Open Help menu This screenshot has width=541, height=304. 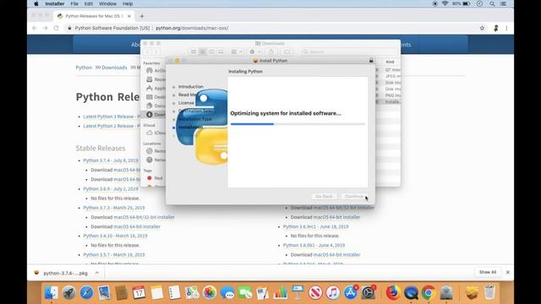(128, 3)
